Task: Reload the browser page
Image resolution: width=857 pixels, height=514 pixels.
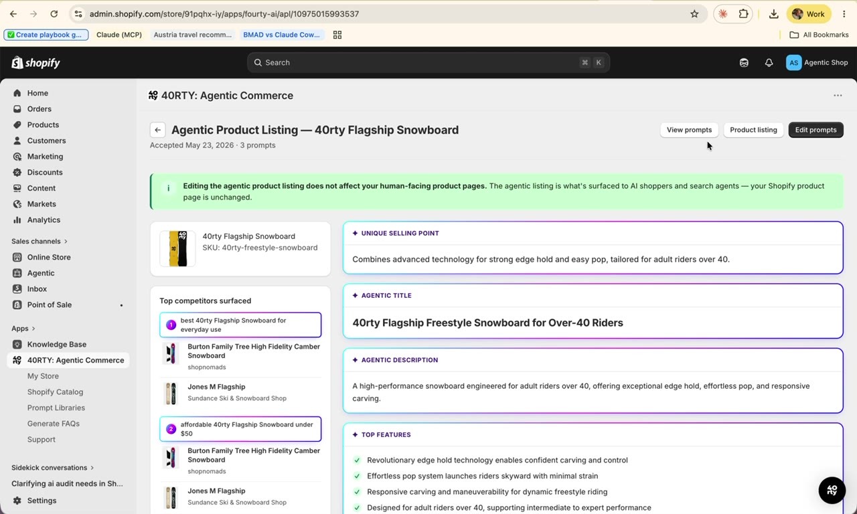Action: 54,14
